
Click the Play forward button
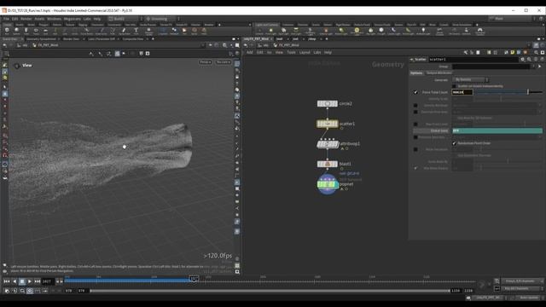29,281
